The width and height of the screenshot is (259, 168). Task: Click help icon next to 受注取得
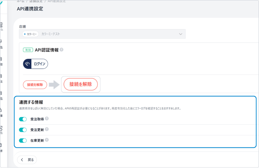pos(47,119)
